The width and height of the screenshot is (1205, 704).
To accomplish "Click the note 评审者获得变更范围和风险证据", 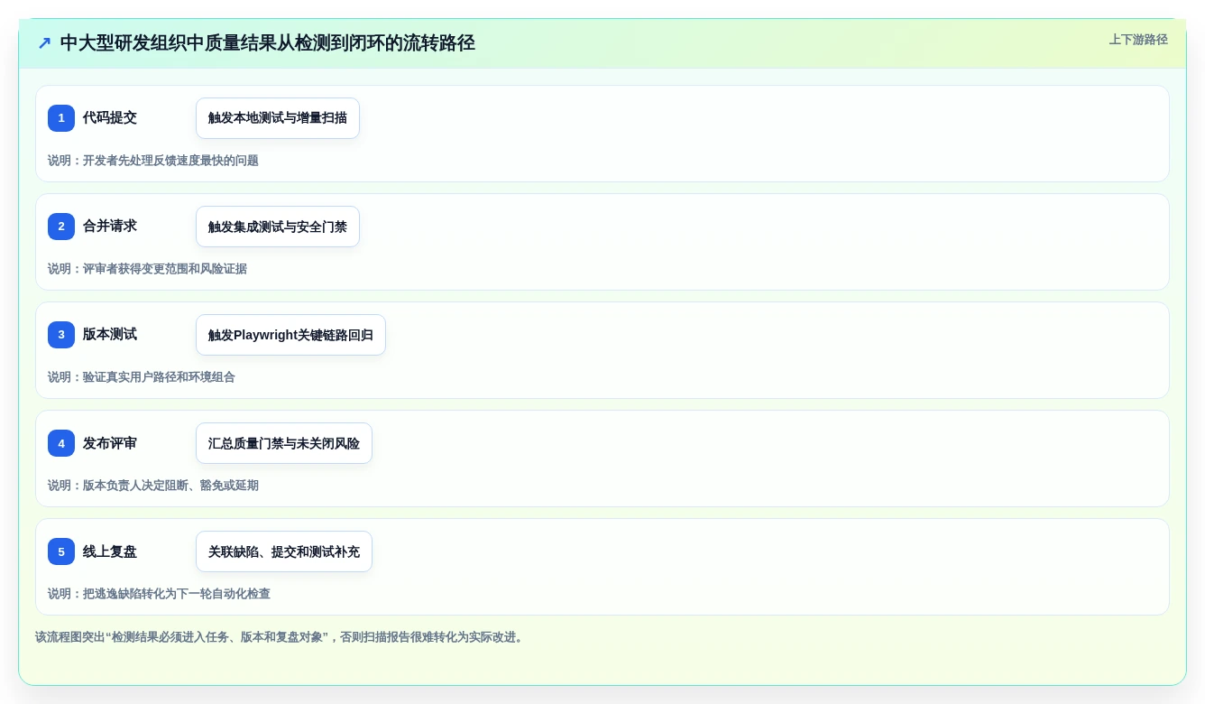I will point(147,269).
